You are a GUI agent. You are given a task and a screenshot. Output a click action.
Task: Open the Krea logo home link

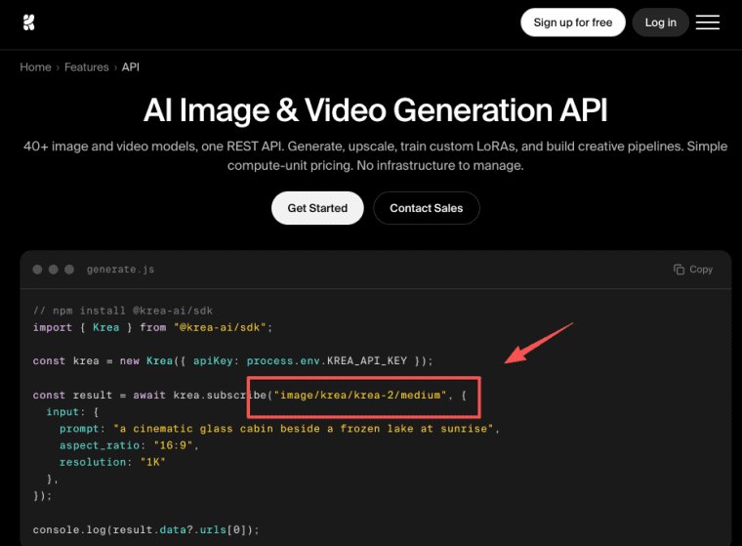coord(29,22)
